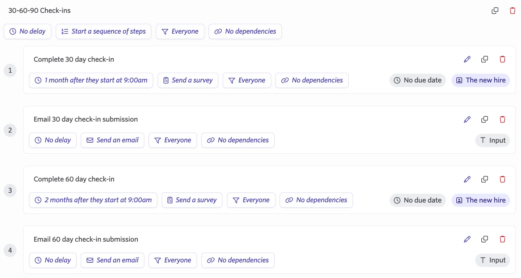The height and width of the screenshot is (278, 521).
Task: Open Everyone filter in Email 30 day submission
Action: [173, 140]
